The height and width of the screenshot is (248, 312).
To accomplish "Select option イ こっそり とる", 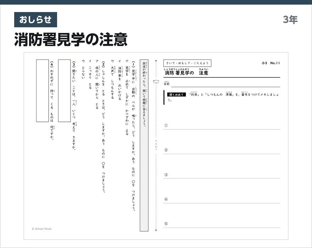I will [90, 74].
